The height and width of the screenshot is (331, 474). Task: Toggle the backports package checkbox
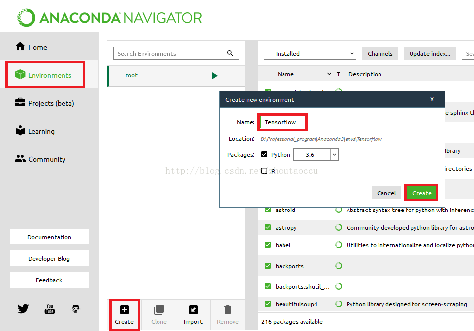pos(268,266)
